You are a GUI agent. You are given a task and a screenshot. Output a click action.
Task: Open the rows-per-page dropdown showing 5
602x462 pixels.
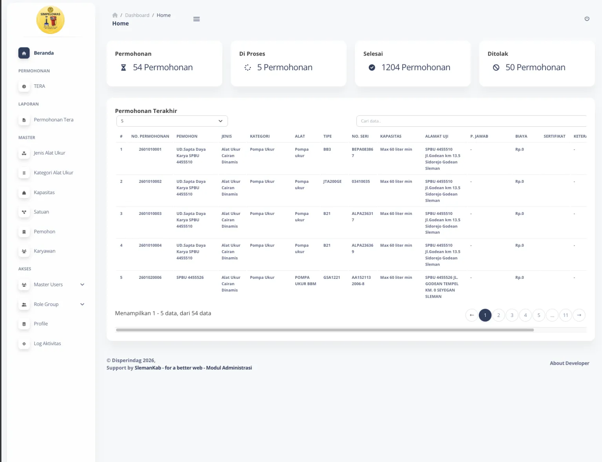[x=172, y=121]
